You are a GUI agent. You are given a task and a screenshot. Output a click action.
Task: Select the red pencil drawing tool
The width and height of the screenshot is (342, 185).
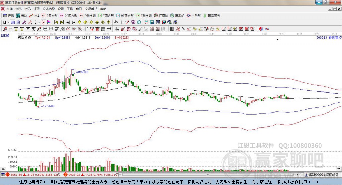pyautogui.click(x=5, y=29)
